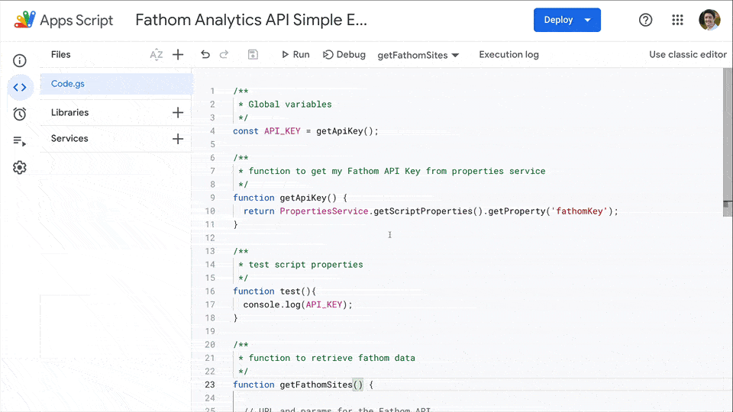Click the 'fathomKey' string literal
Image resolution: width=733 pixels, height=412 pixels.
click(580, 211)
